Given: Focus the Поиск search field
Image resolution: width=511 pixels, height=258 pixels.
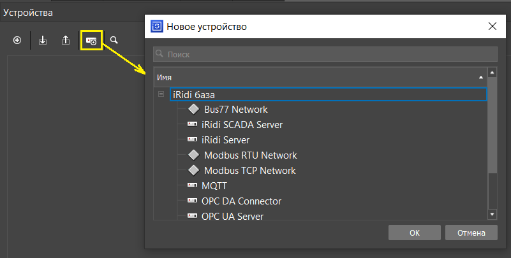Looking at the screenshot, I should [x=325, y=55].
